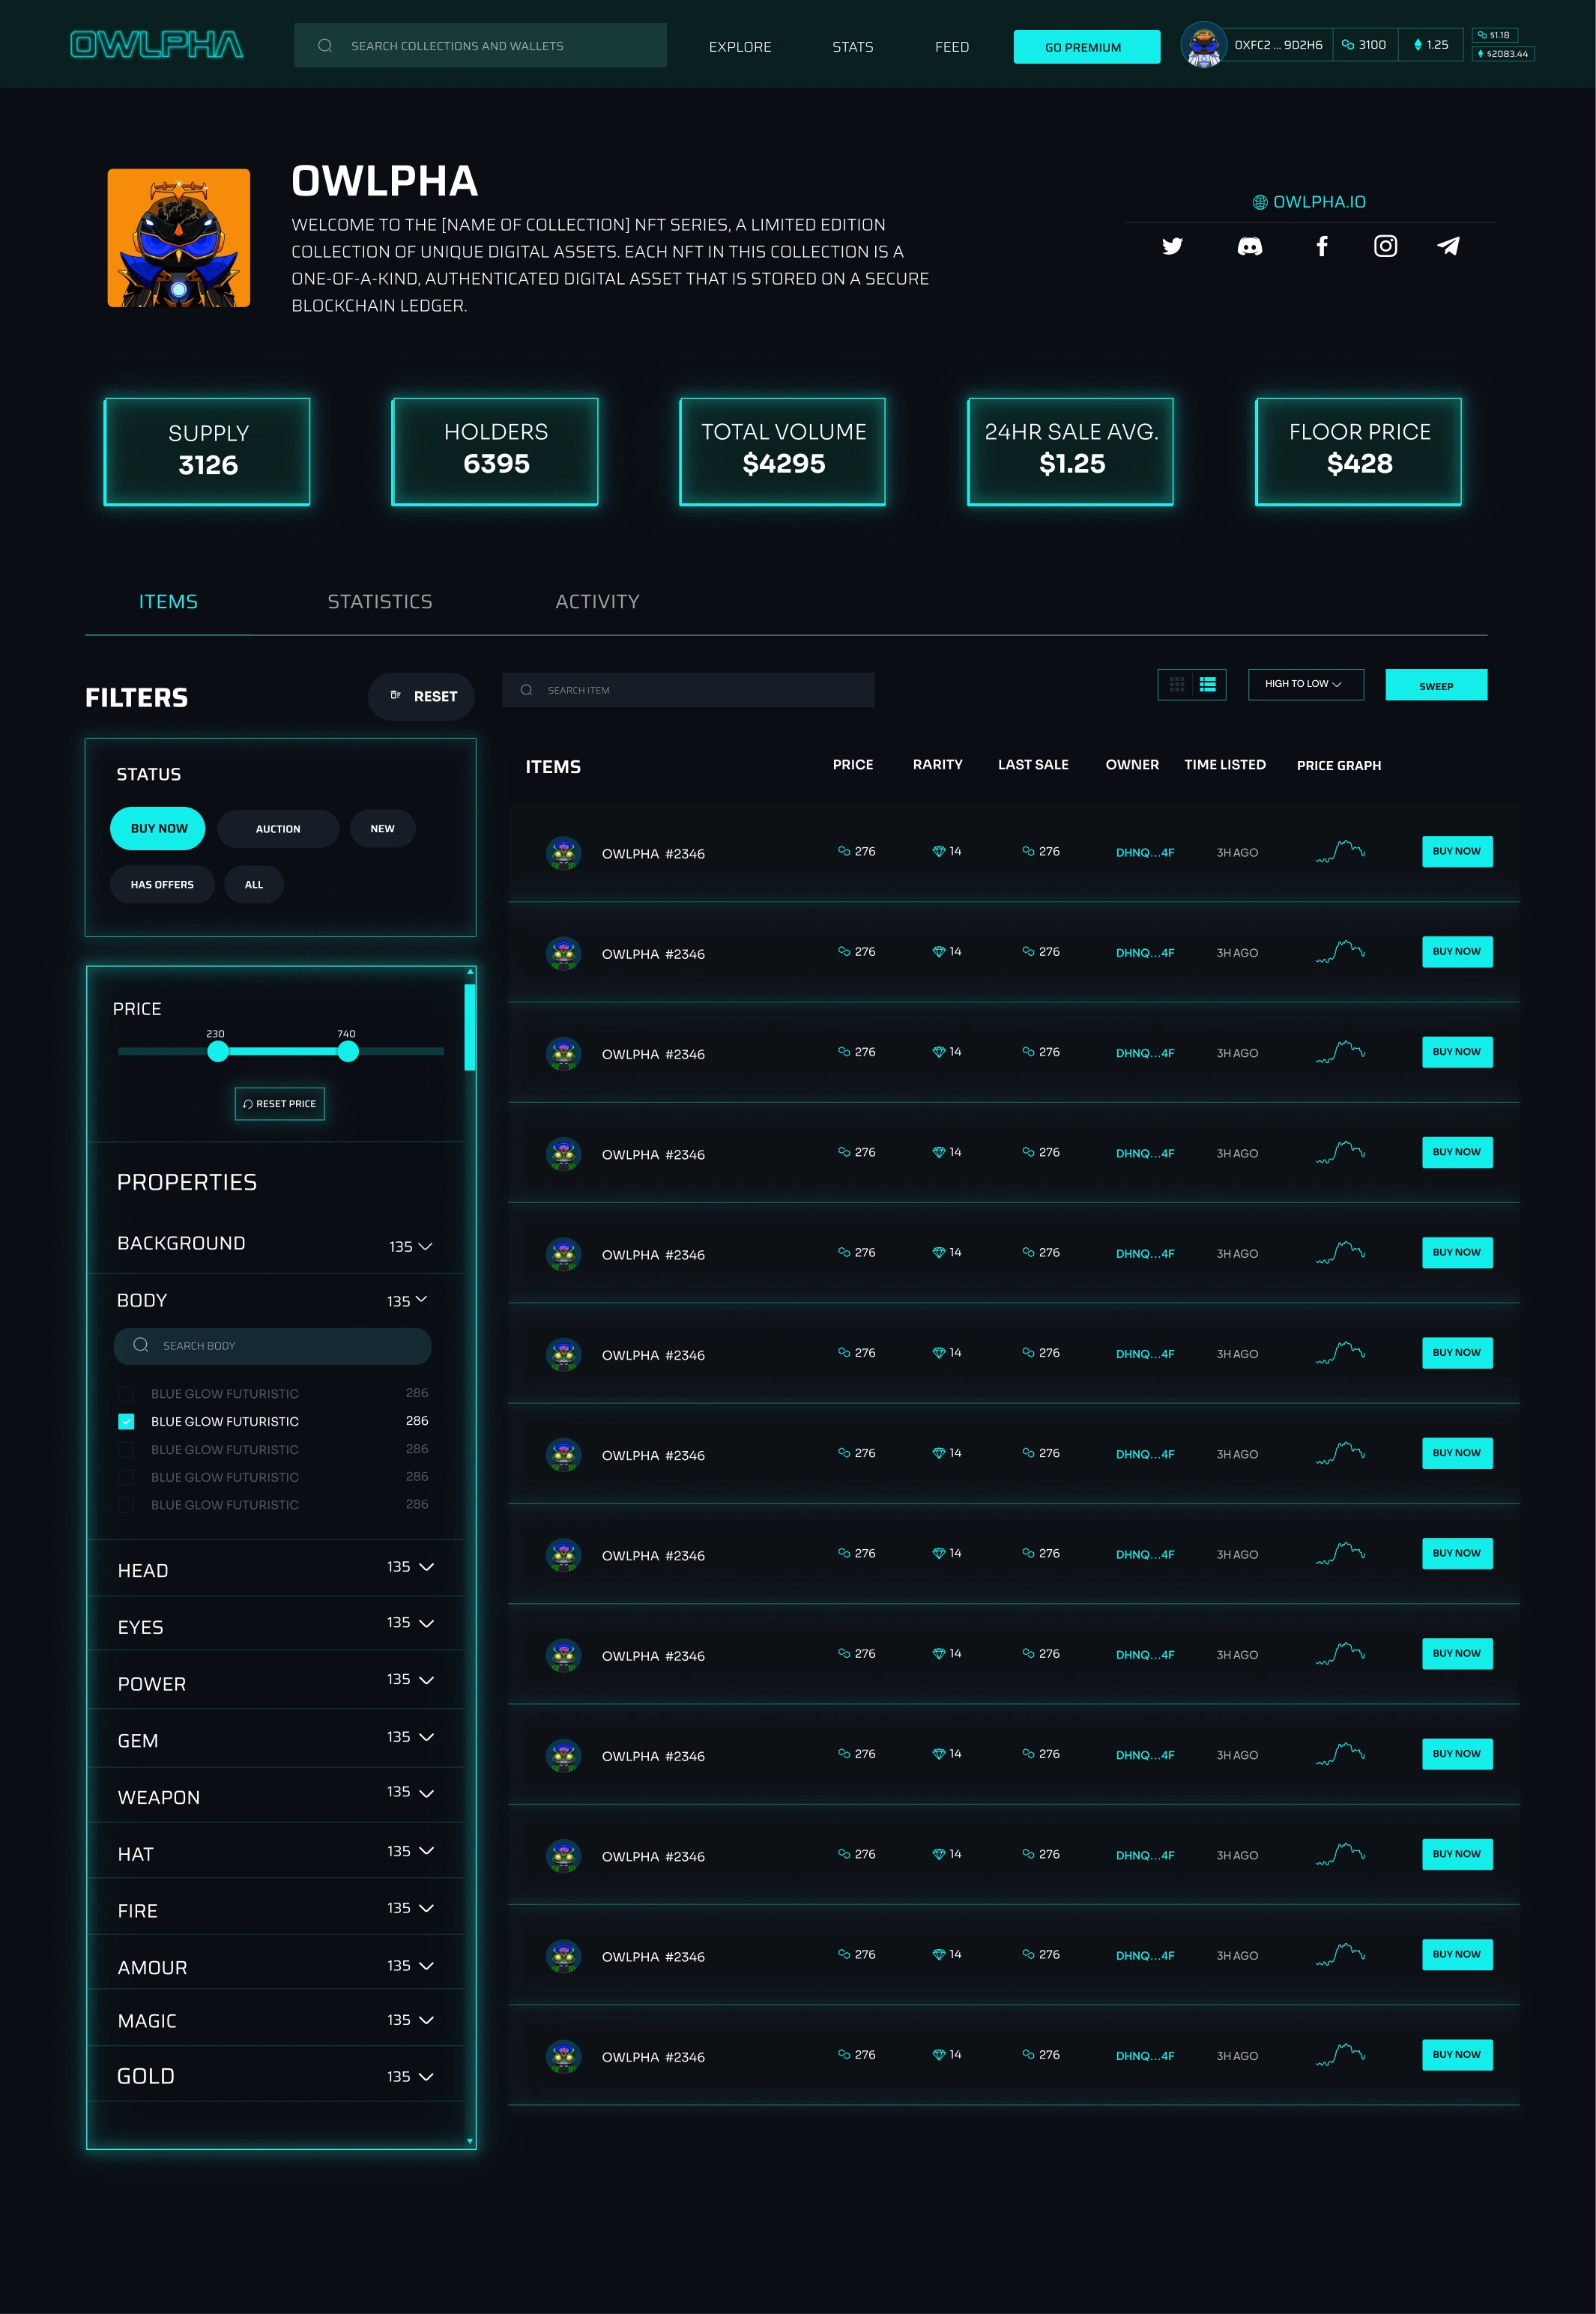Click the Sweep button
The image size is (1596, 2314).
[x=1435, y=685]
